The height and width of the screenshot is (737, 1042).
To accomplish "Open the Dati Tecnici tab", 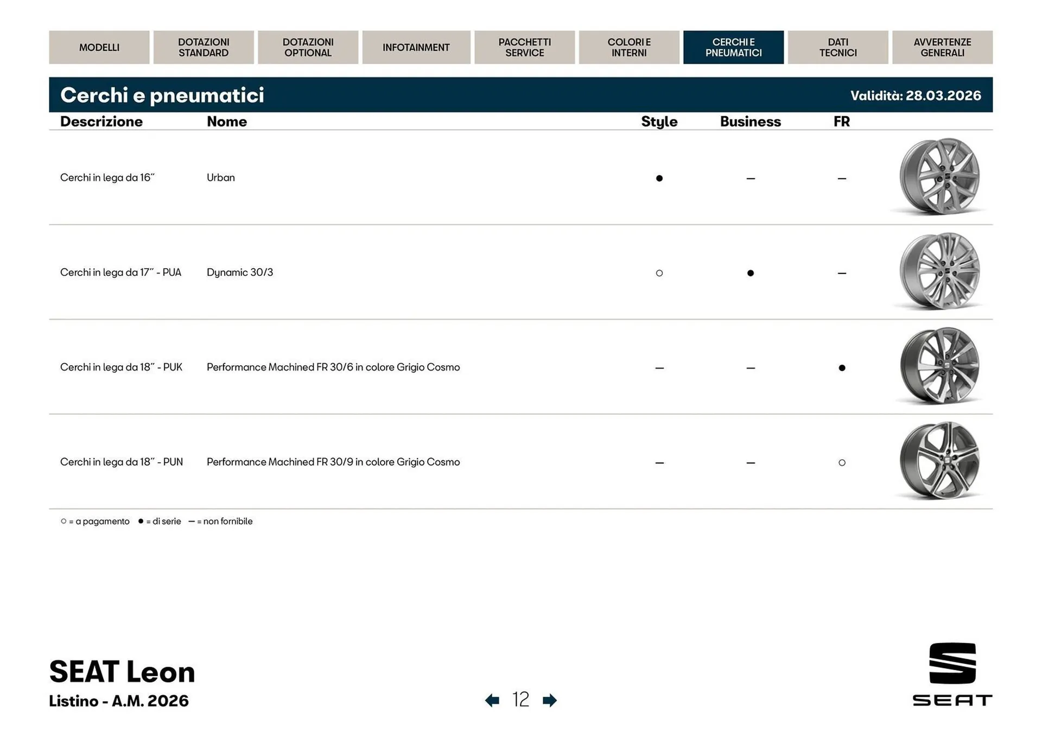I will tap(838, 47).
